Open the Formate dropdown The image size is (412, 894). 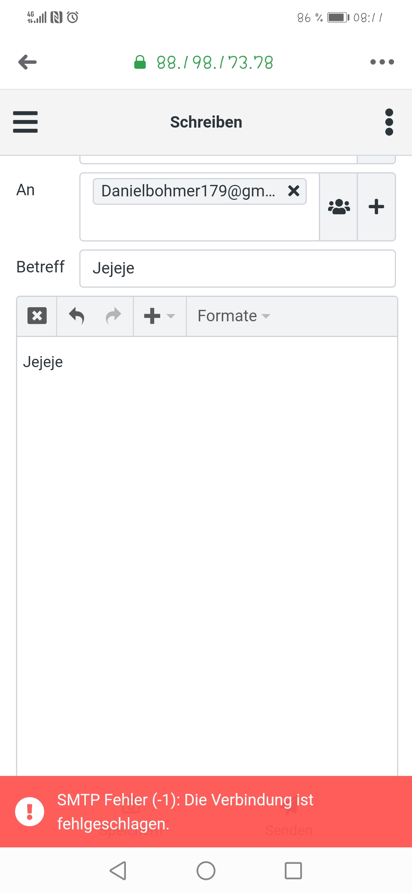(x=233, y=316)
